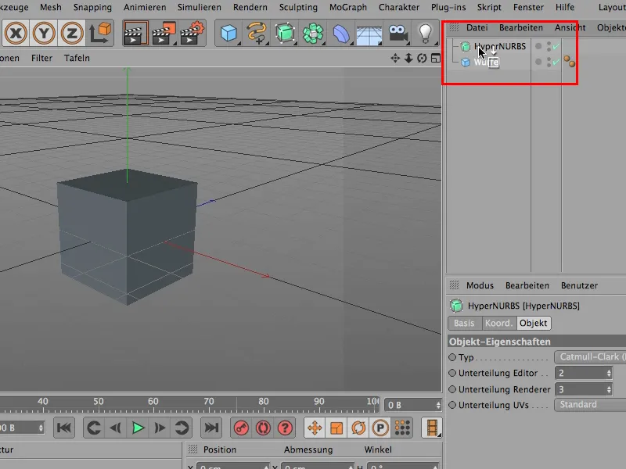Play animation forward green arrow

coord(139,428)
